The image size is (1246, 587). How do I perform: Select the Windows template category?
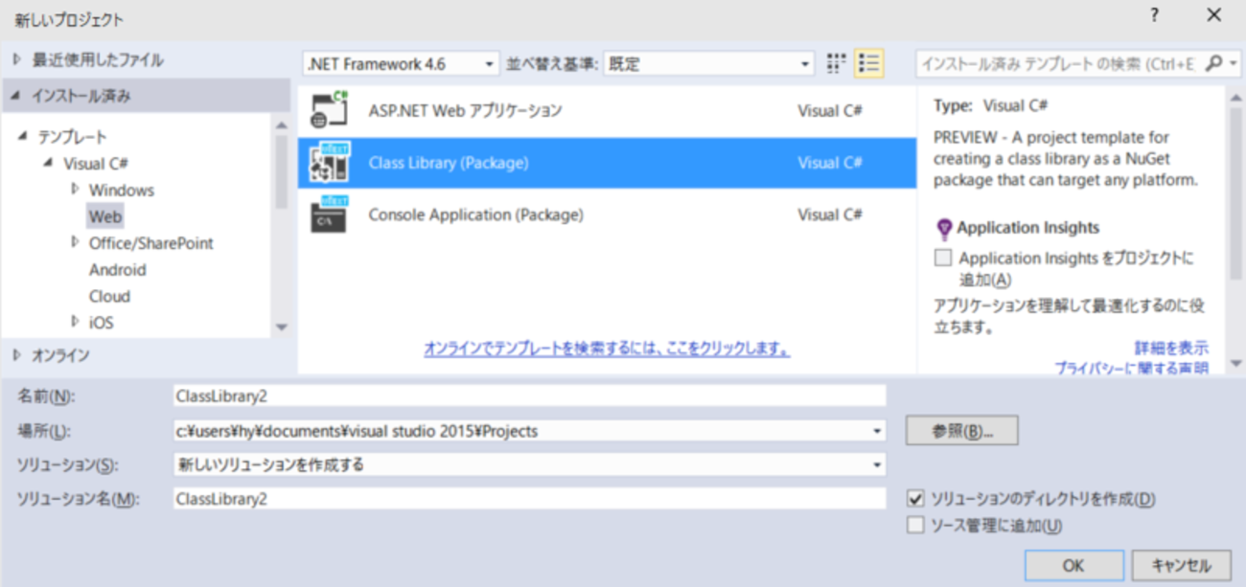point(122,190)
